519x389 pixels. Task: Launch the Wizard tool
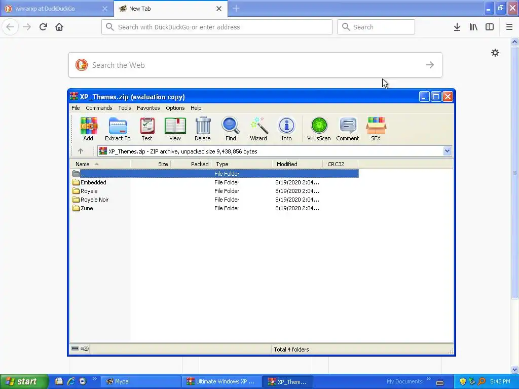pos(258,129)
